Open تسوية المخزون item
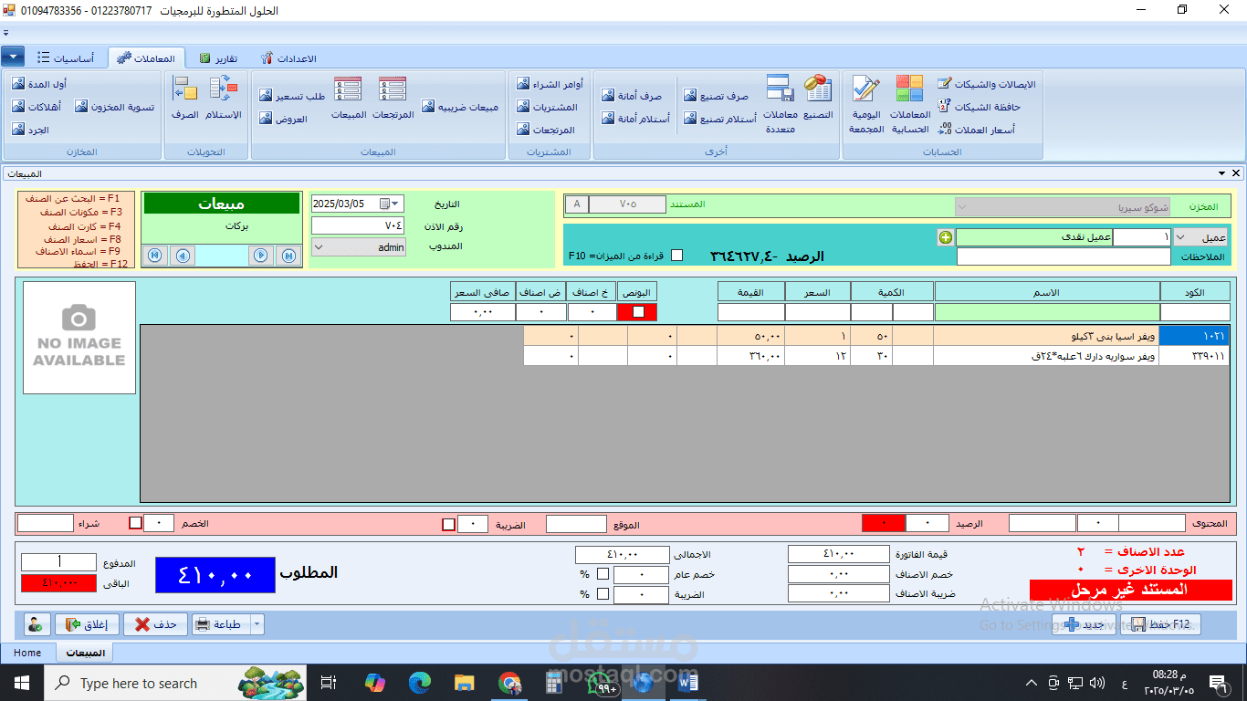1247x701 pixels. [114, 107]
